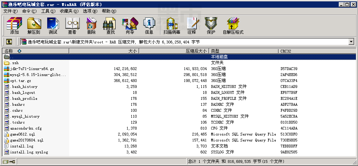Click the archive path address field
The width and height of the screenshot is (358, 166).
[x=184, y=42]
